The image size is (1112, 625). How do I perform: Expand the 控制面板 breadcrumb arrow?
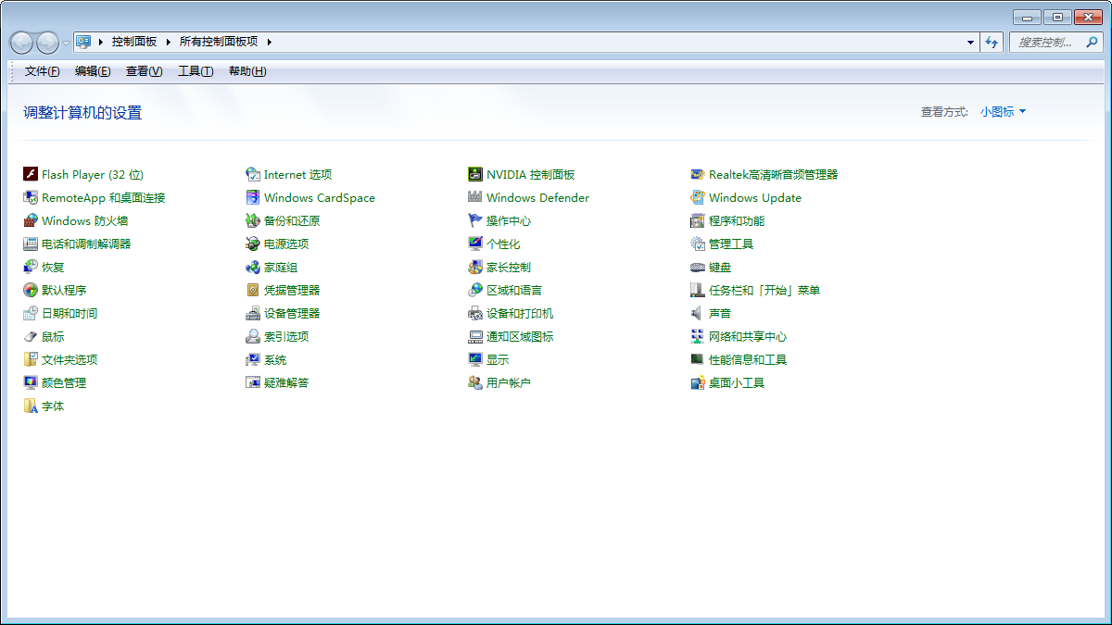[x=169, y=42]
